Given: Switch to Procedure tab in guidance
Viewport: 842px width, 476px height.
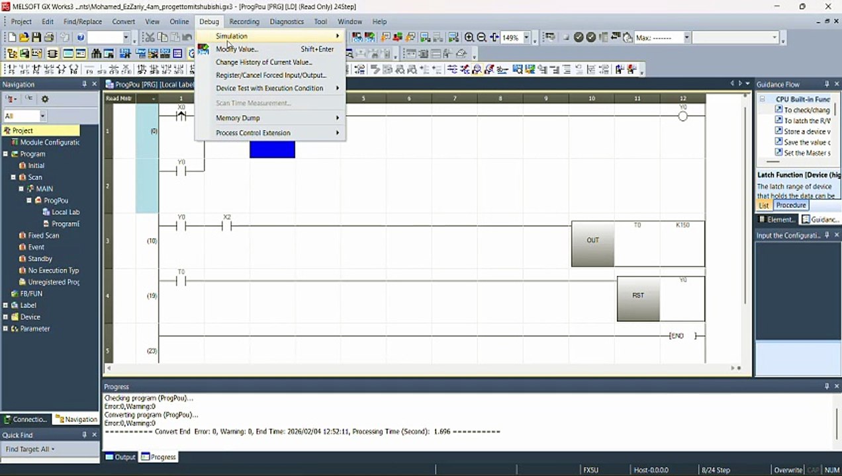Looking at the screenshot, I should [x=790, y=206].
